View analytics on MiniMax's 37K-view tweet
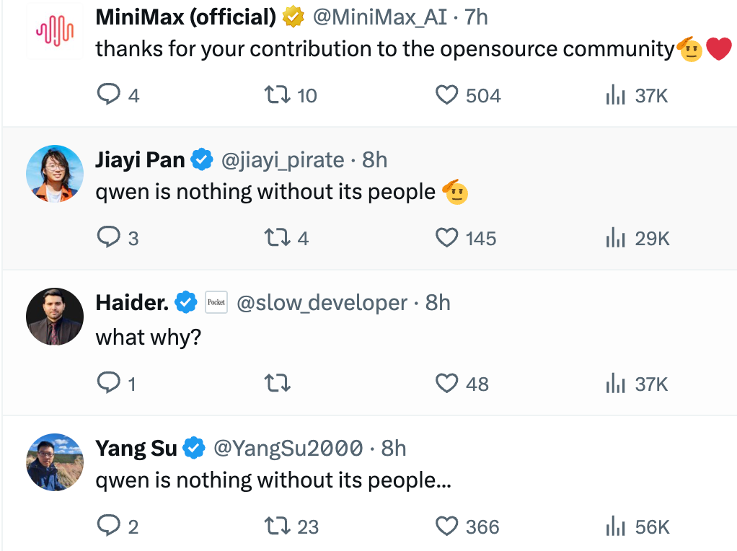737x551 pixels. pyautogui.click(x=614, y=95)
